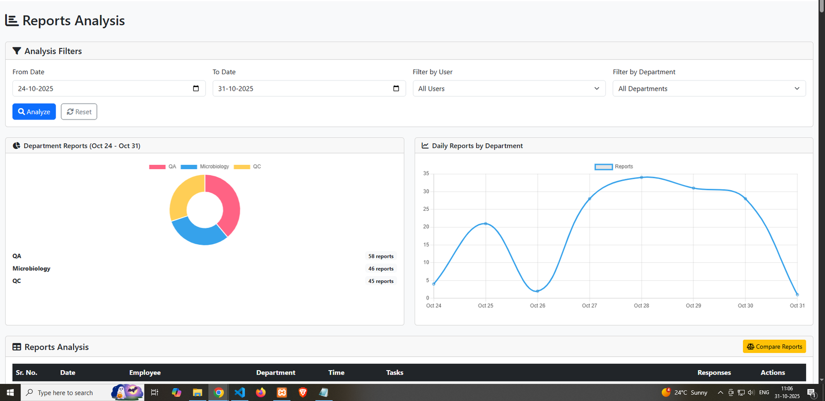The image size is (825, 401).
Task: Click the Sr. No. column header
Action: tap(26, 373)
